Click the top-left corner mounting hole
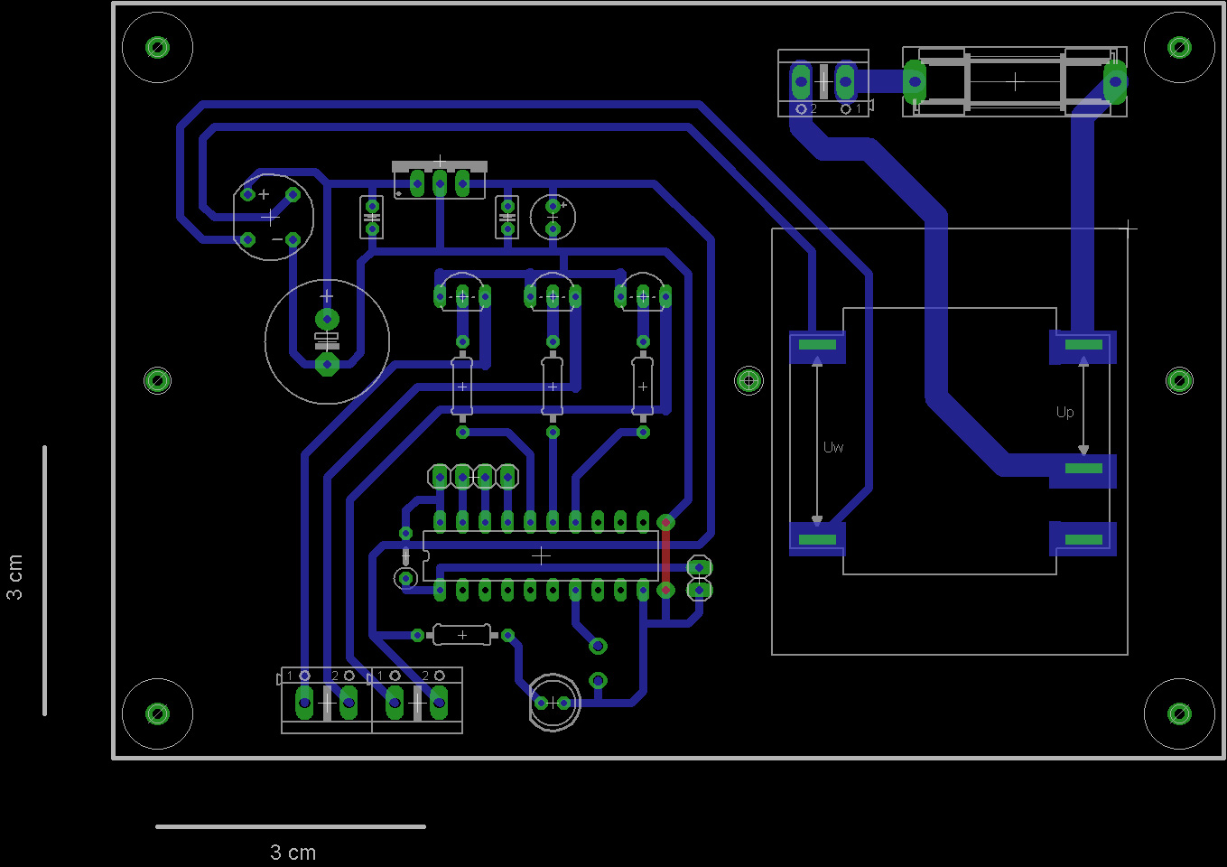Screen dimensions: 1227x867 point(157,47)
